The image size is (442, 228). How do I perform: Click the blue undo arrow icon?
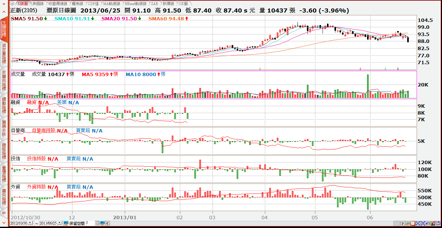pos(428,223)
